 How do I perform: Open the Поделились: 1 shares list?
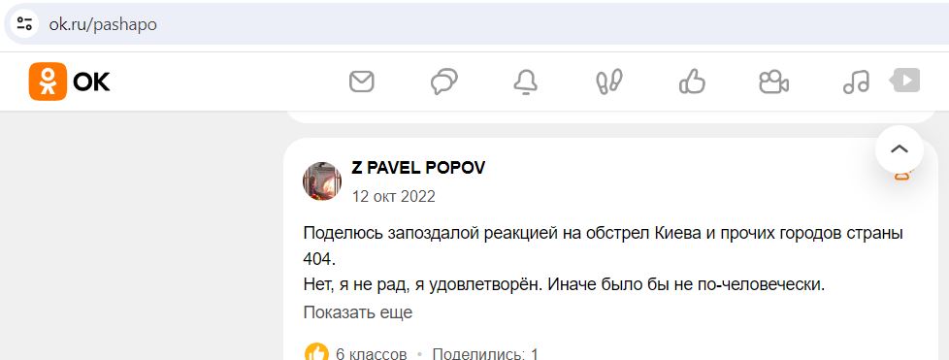[485, 353]
